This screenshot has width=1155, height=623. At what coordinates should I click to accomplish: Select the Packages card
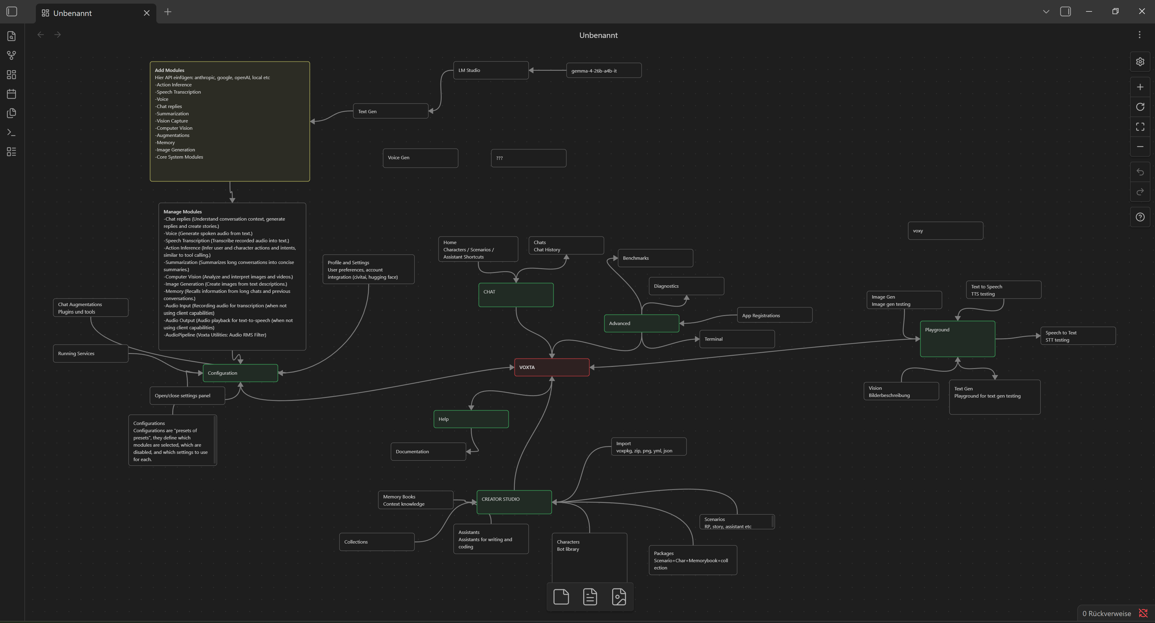693,560
